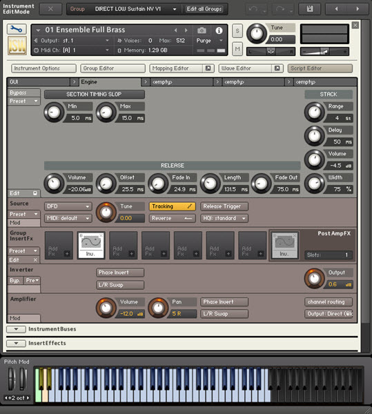Go to next instrument with the top-bar right arrow
The image size is (372, 414).
point(358,9)
